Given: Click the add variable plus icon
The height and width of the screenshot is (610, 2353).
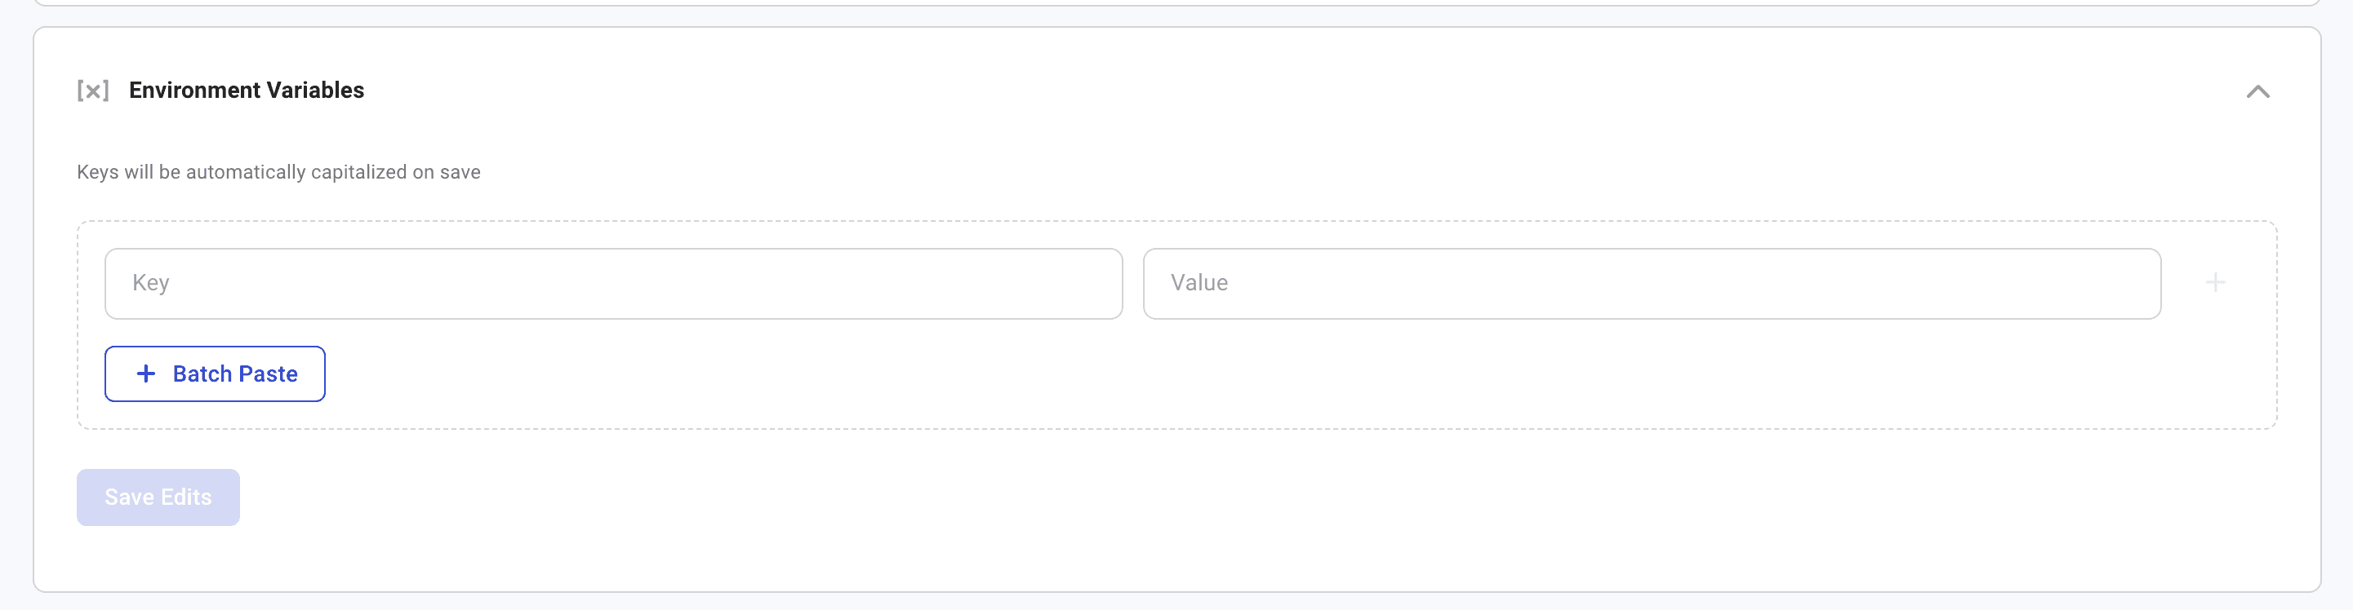Looking at the screenshot, I should (x=2215, y=283).
